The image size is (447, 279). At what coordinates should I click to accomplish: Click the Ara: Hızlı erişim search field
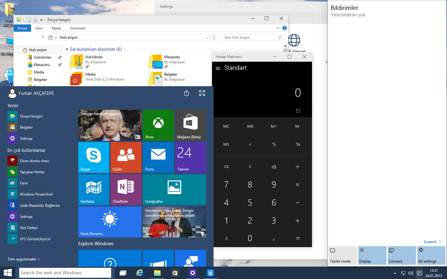[x=253, y=38]
